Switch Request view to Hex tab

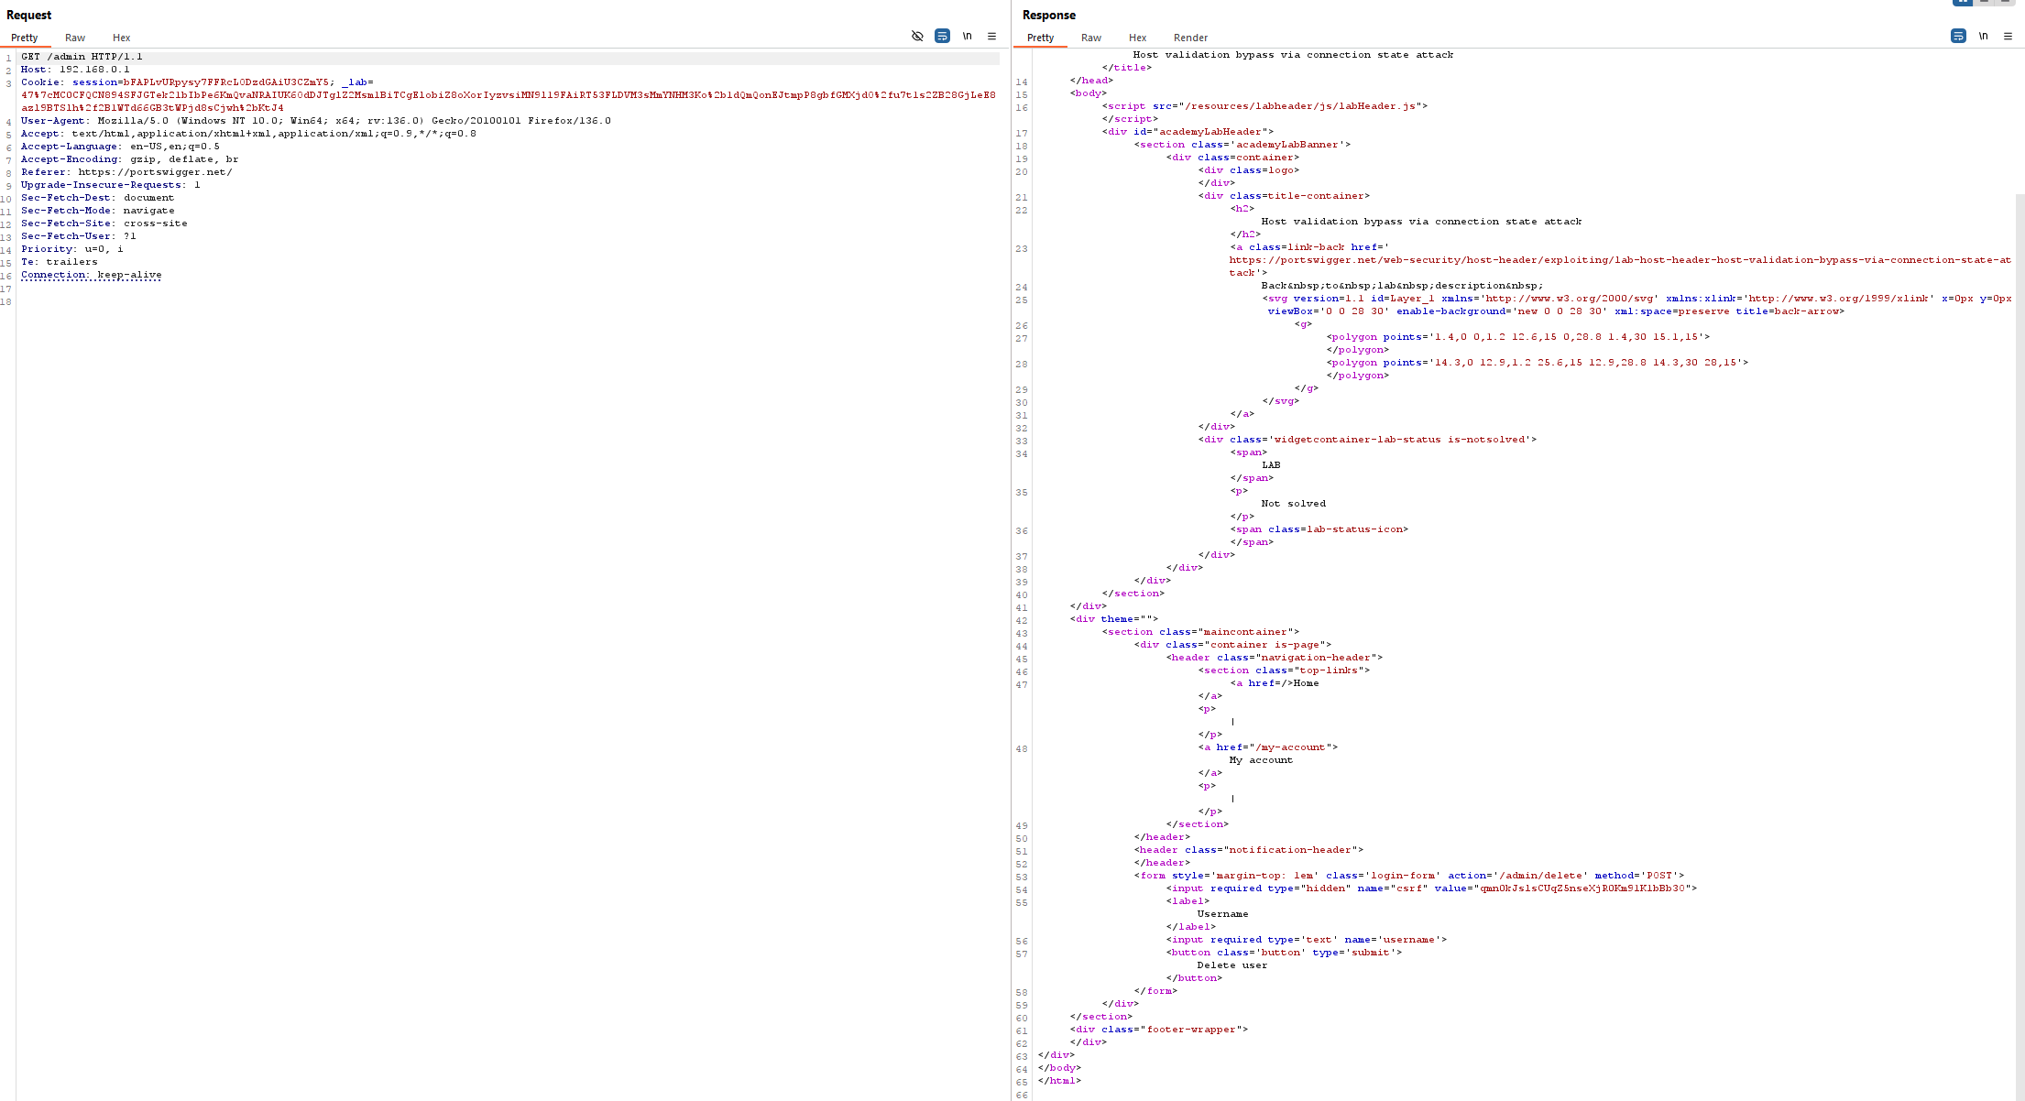point(121,38)
